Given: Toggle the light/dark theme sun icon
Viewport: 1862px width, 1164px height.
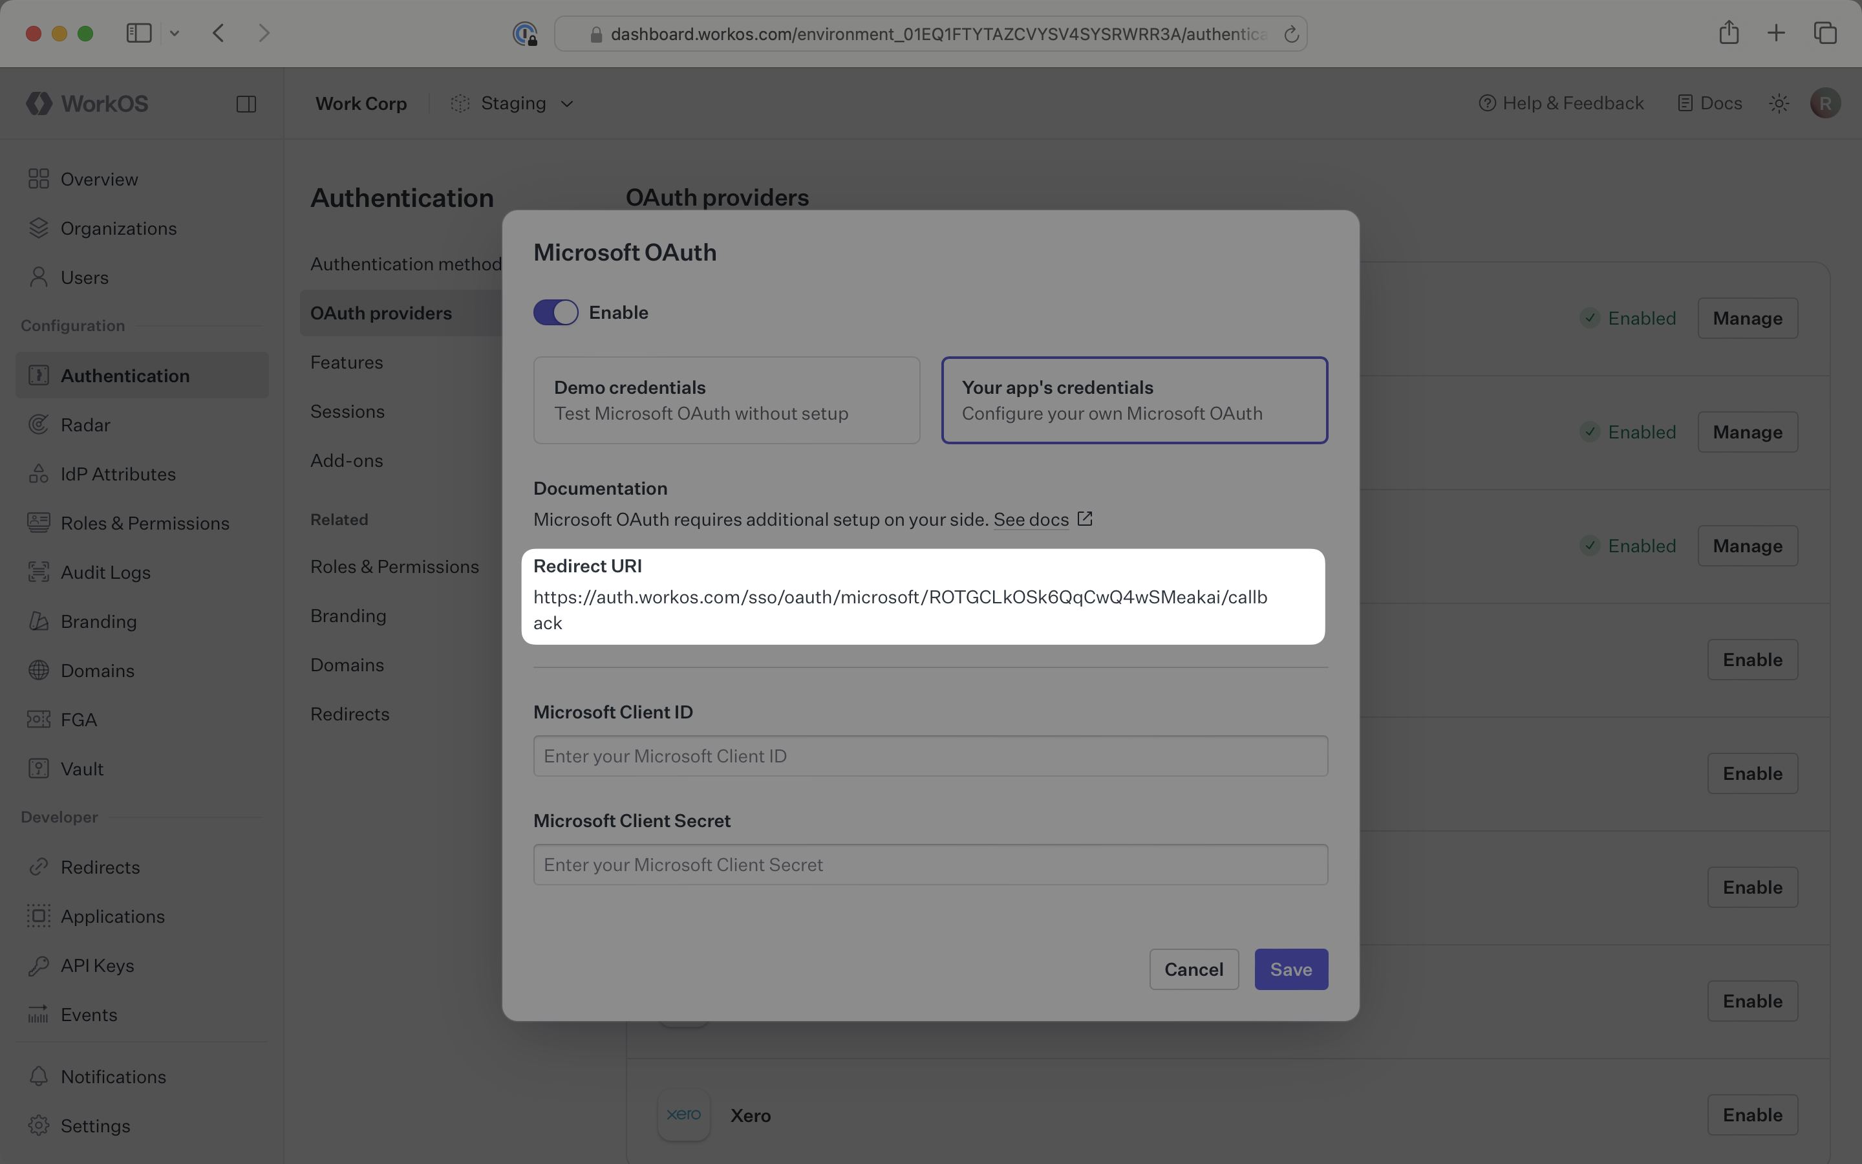Looking at the screenshot, I should 1778,103.
